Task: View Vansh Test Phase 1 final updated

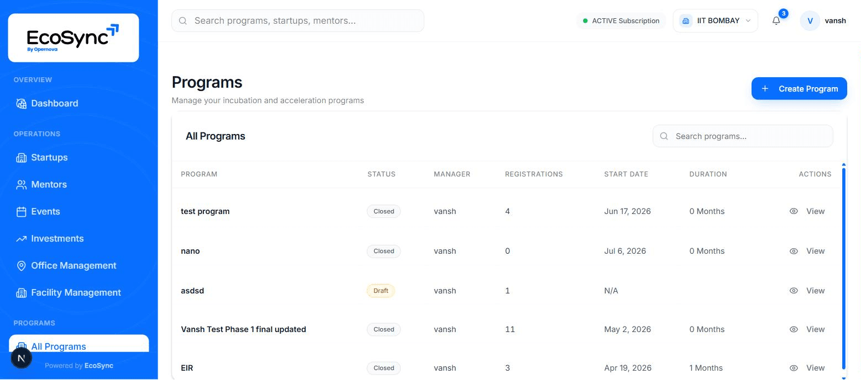Action: [807, 329]
